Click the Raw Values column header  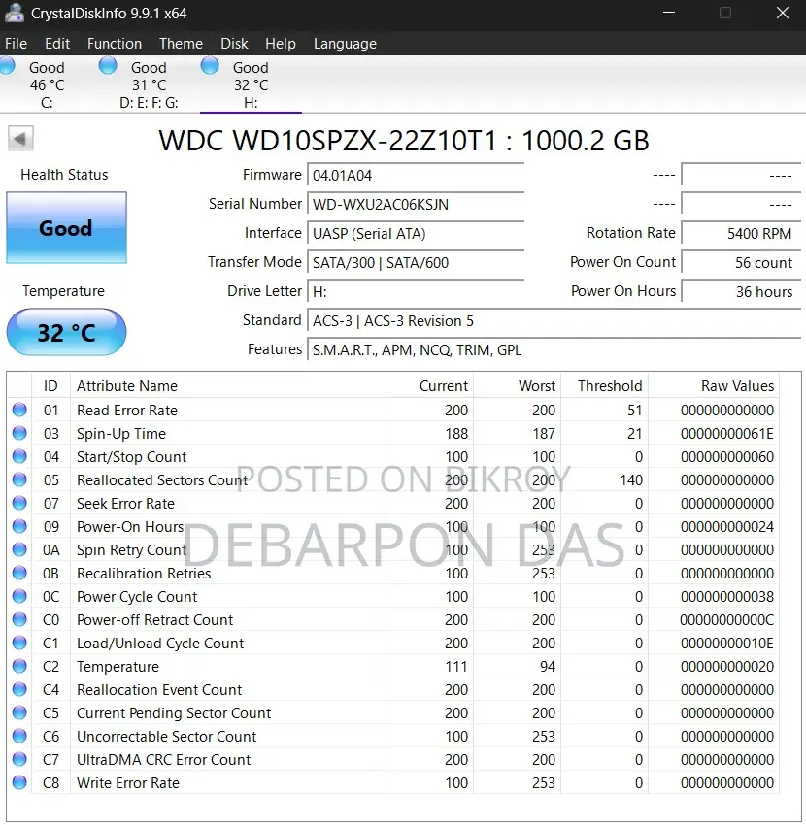click(x=714, y=385)
